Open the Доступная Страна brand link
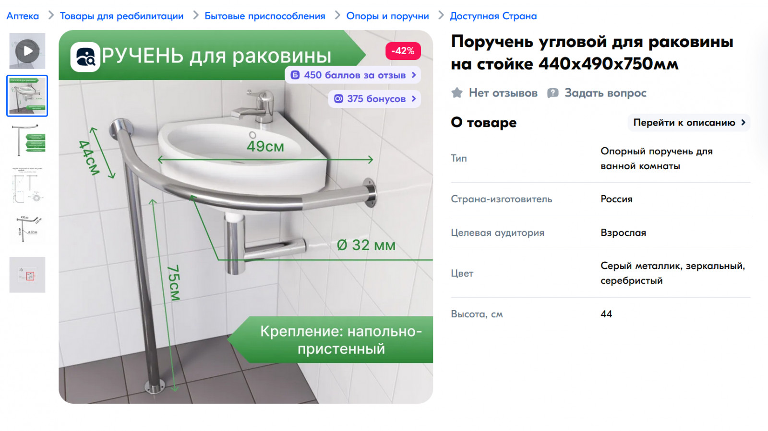The width and height of the screenshot is (768, 431). coord(493,16)
